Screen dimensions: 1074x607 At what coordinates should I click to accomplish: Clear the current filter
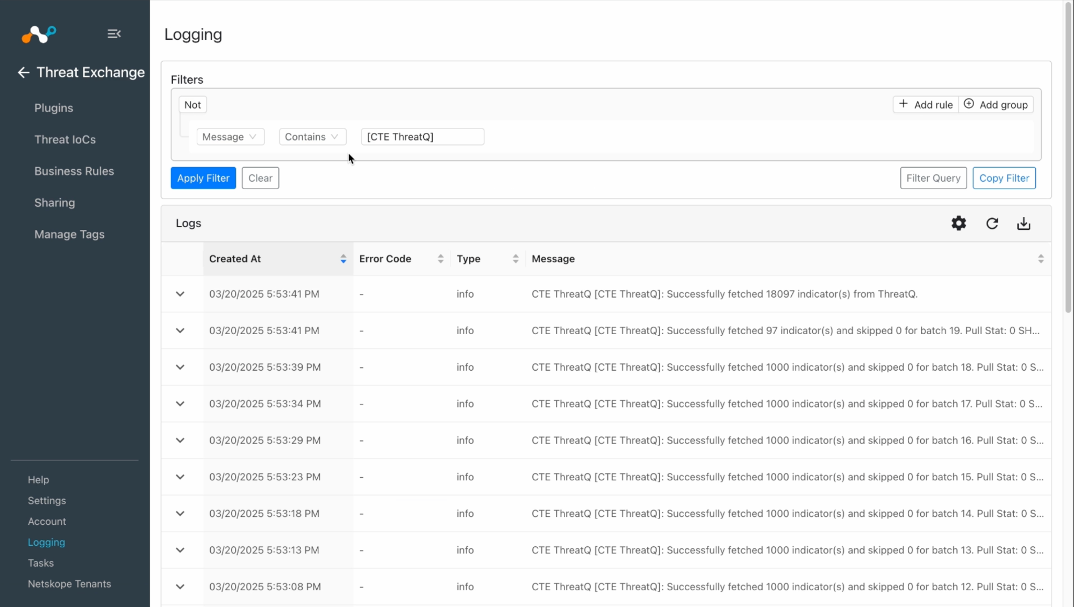[260, 178]
